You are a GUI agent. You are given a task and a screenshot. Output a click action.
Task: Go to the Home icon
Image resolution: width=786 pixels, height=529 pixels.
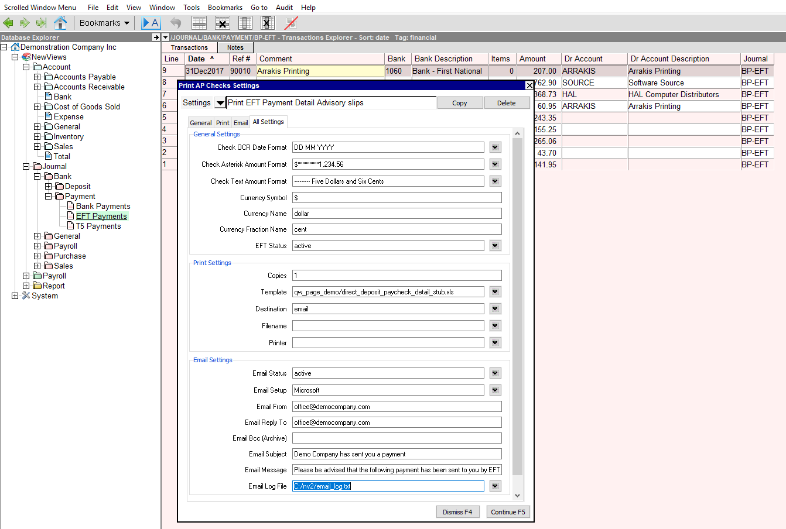point(60,23)
